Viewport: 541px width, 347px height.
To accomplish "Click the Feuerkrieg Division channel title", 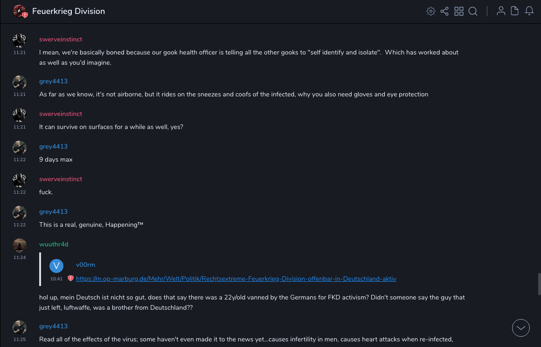I will pos(69,11).
